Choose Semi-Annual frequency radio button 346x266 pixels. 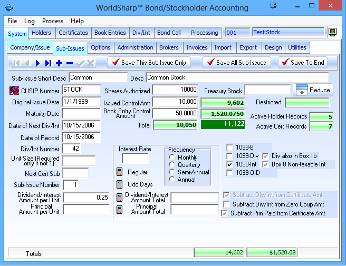pos(172,172)
